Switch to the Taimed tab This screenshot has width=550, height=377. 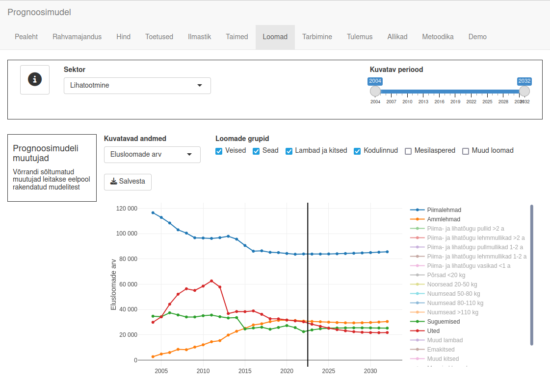[237, 37]
